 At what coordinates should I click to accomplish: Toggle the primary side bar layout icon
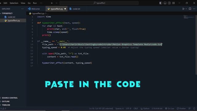click(x=161, y=3)
